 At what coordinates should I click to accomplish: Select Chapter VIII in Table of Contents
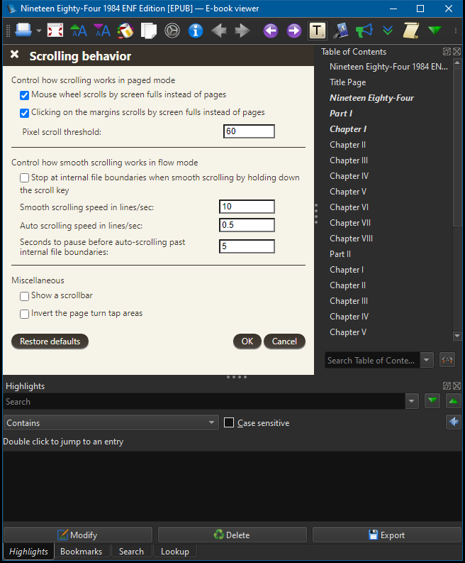click(x=351, y=239)
